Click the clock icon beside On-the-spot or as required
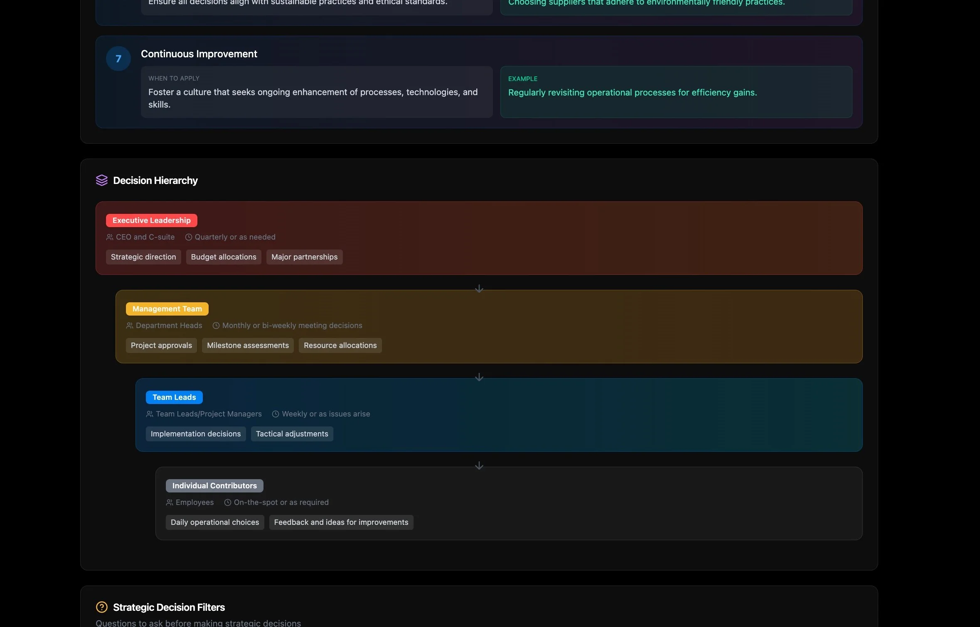The image size is (980, 627). tap(228, 502)
